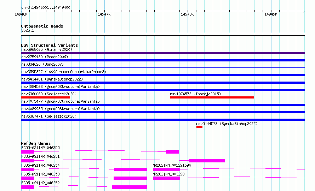Click the red nsv1074573 variant bar

point(212,97)
